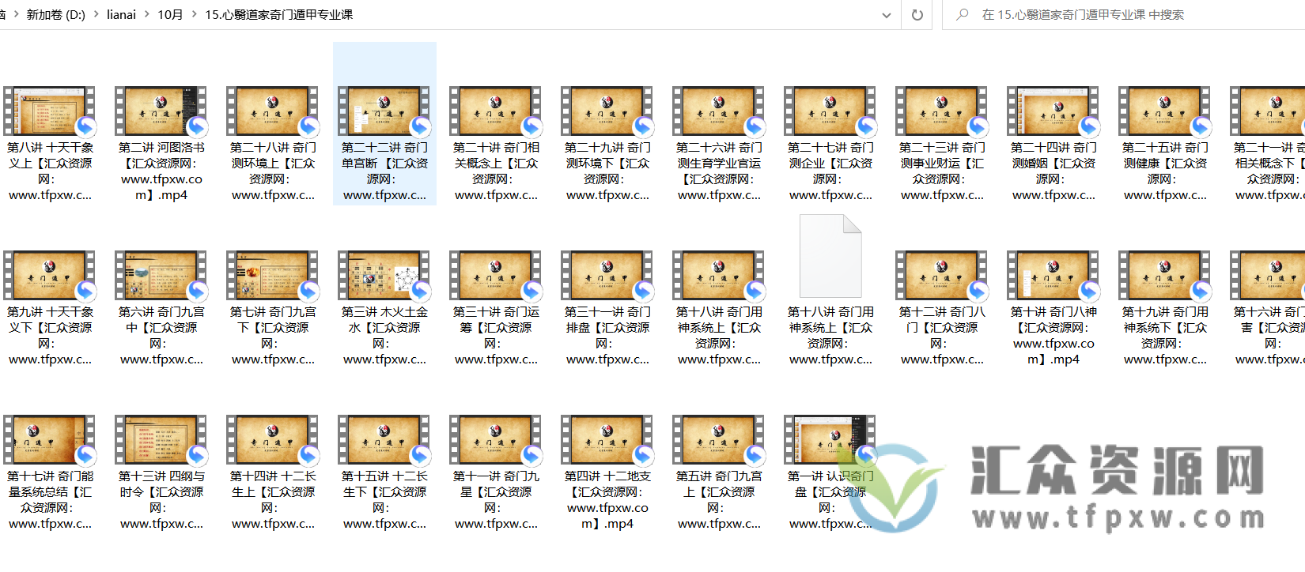Go to lianai folder in breadcrumb
Viewport: 1305px width, 572px height.
pos(121,15)
